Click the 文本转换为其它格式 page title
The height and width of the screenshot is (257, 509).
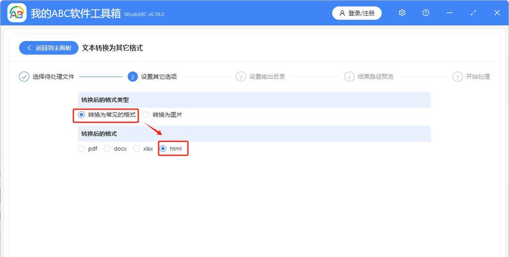pos(113,48)
